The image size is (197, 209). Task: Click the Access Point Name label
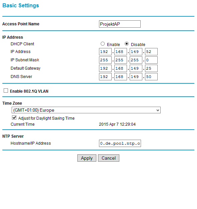tap(21, 24)
